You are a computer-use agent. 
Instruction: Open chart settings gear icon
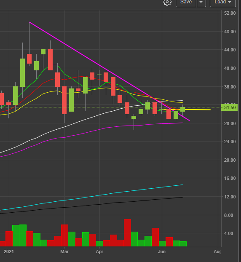pos(167,2)
